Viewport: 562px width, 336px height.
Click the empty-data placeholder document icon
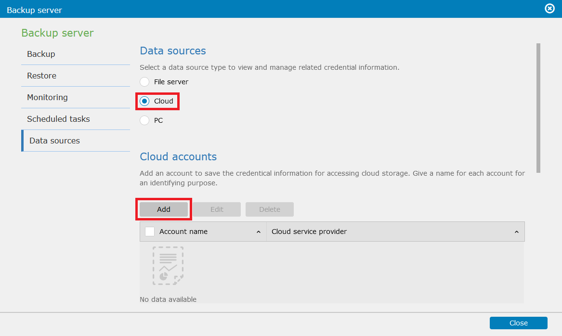(x=168, y=266)
